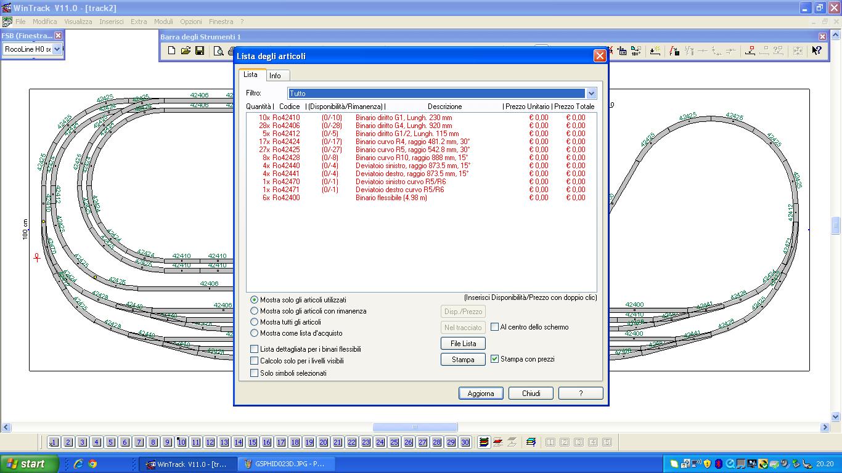Select layer button 25 in bottom toolbar
842x473 pixels.
tap(394, 442)
